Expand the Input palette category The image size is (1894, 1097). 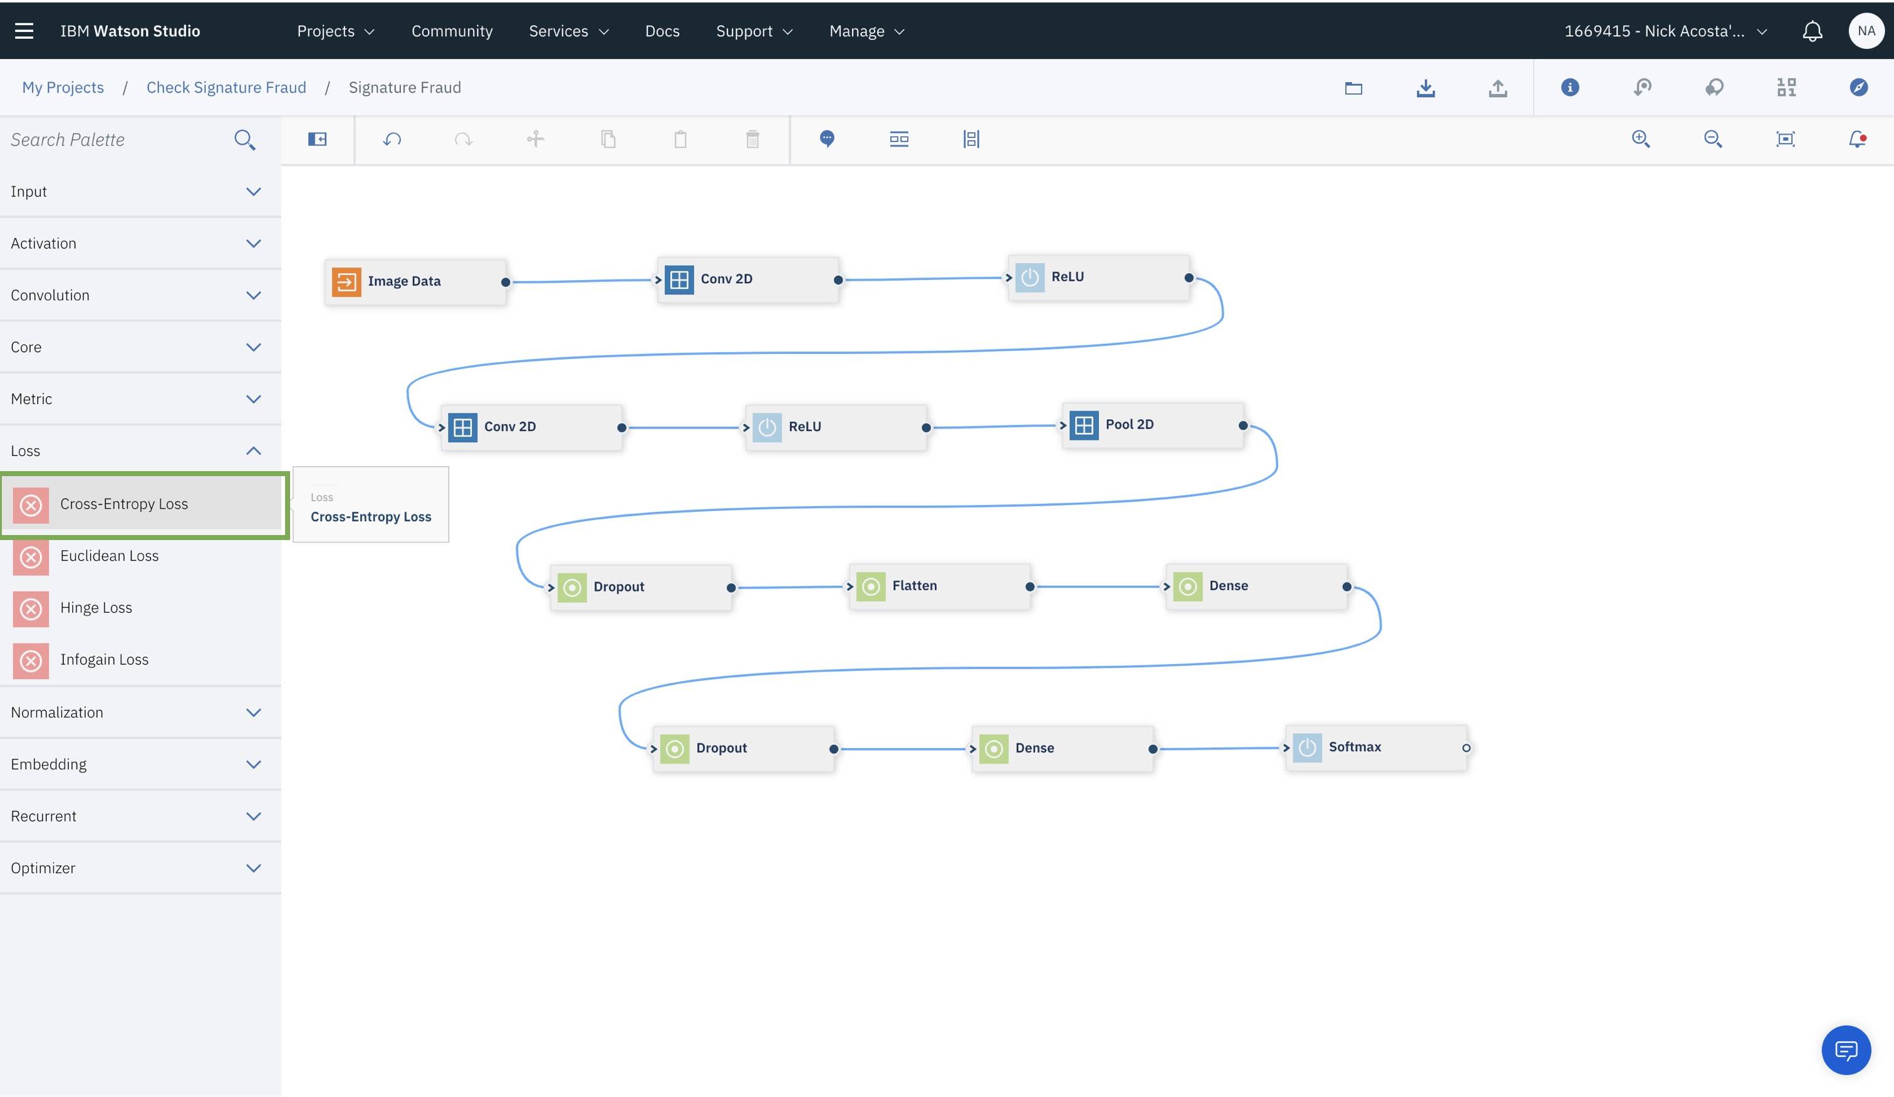point(140,192)
